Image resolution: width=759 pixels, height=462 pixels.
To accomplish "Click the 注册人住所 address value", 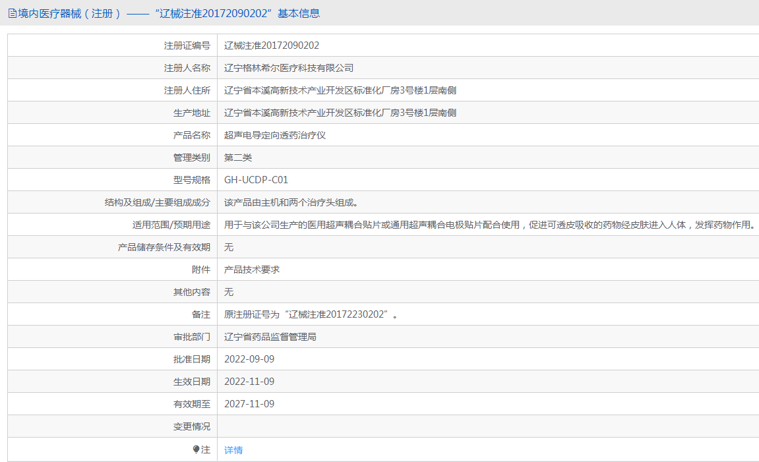I will tap(340, 90).
